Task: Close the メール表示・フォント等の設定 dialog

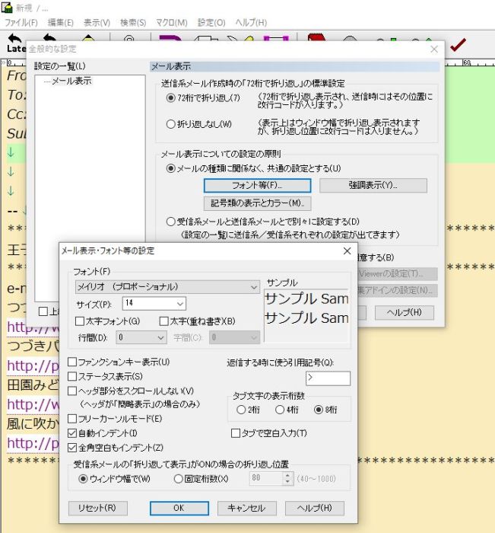Action: [x=347, y=251]
